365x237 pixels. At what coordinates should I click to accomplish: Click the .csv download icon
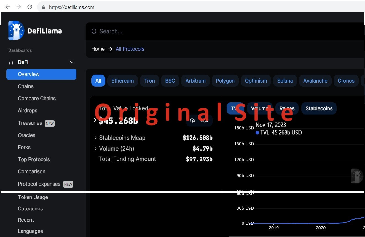click(x=193, y=121)
